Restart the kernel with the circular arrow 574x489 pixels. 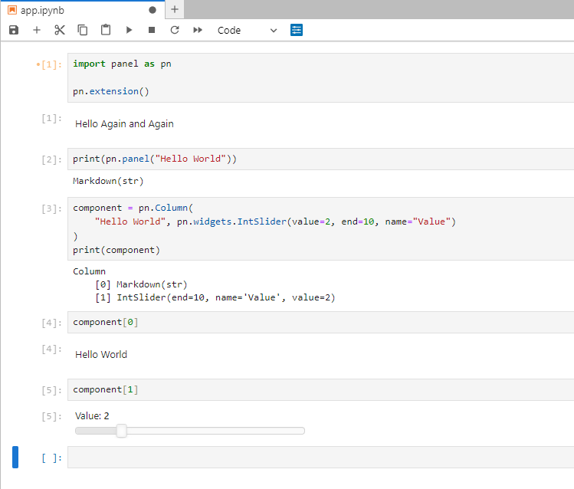175,30
